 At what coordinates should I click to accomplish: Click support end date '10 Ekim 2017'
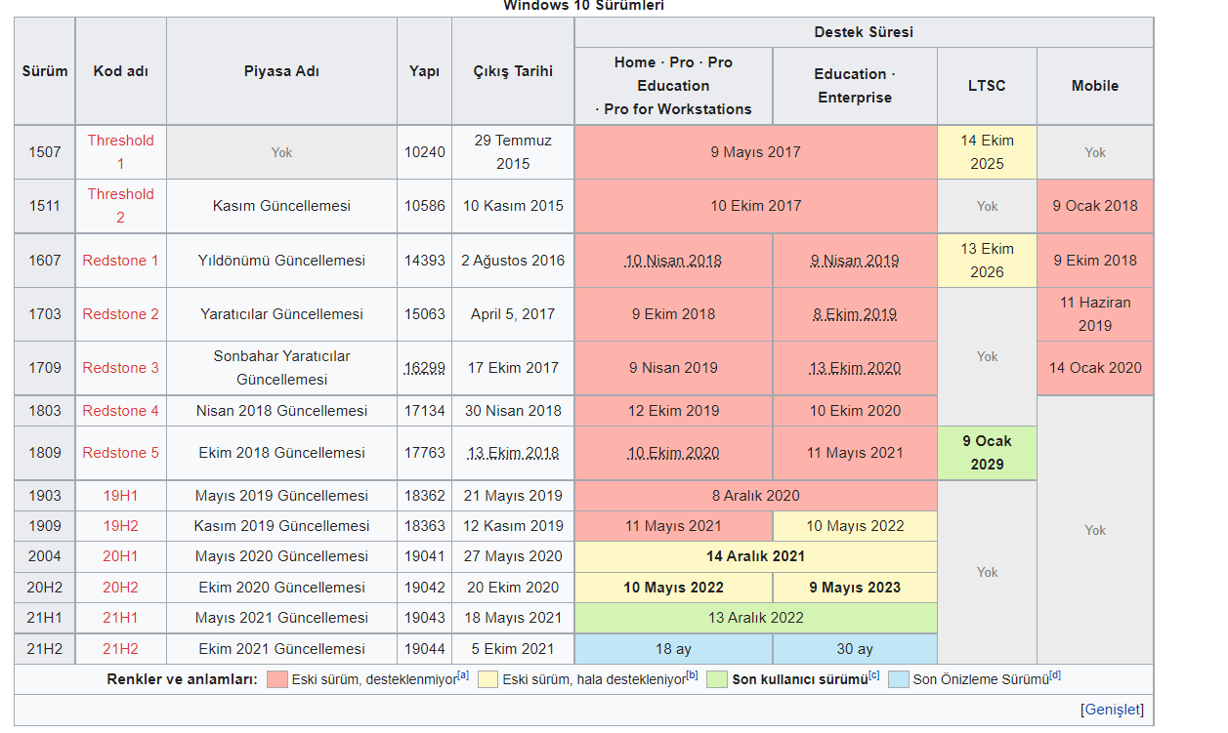pos(755,206)
